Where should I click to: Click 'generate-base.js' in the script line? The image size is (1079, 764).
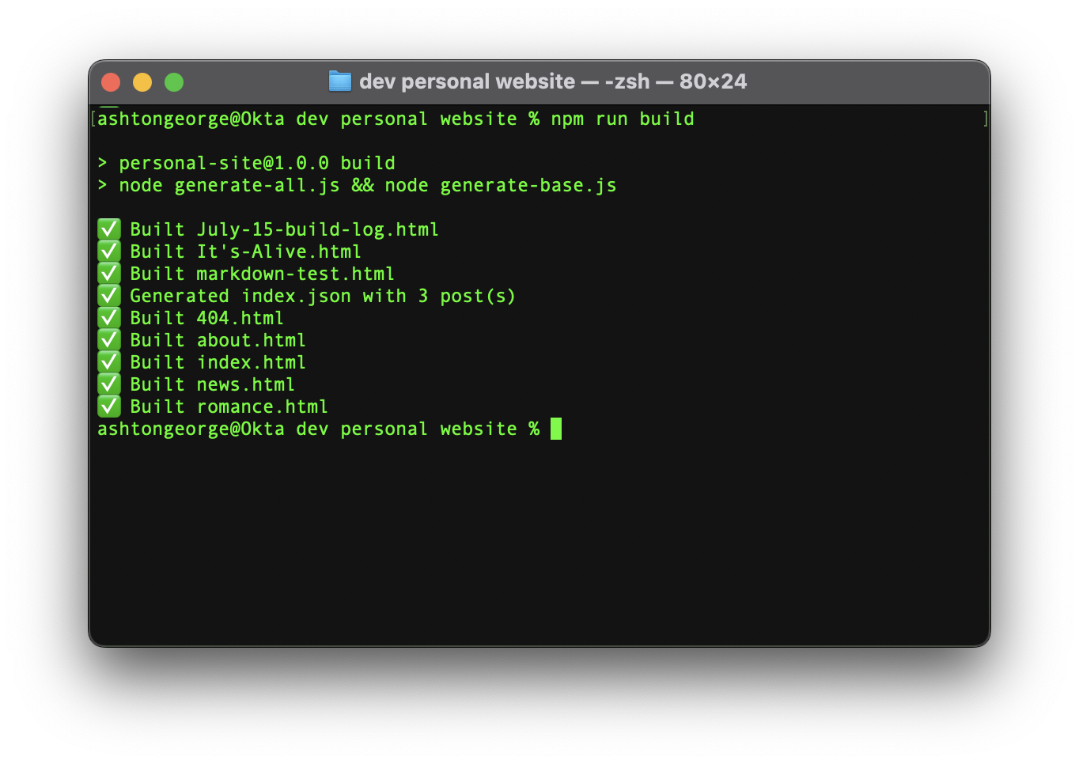coord(528,185)
